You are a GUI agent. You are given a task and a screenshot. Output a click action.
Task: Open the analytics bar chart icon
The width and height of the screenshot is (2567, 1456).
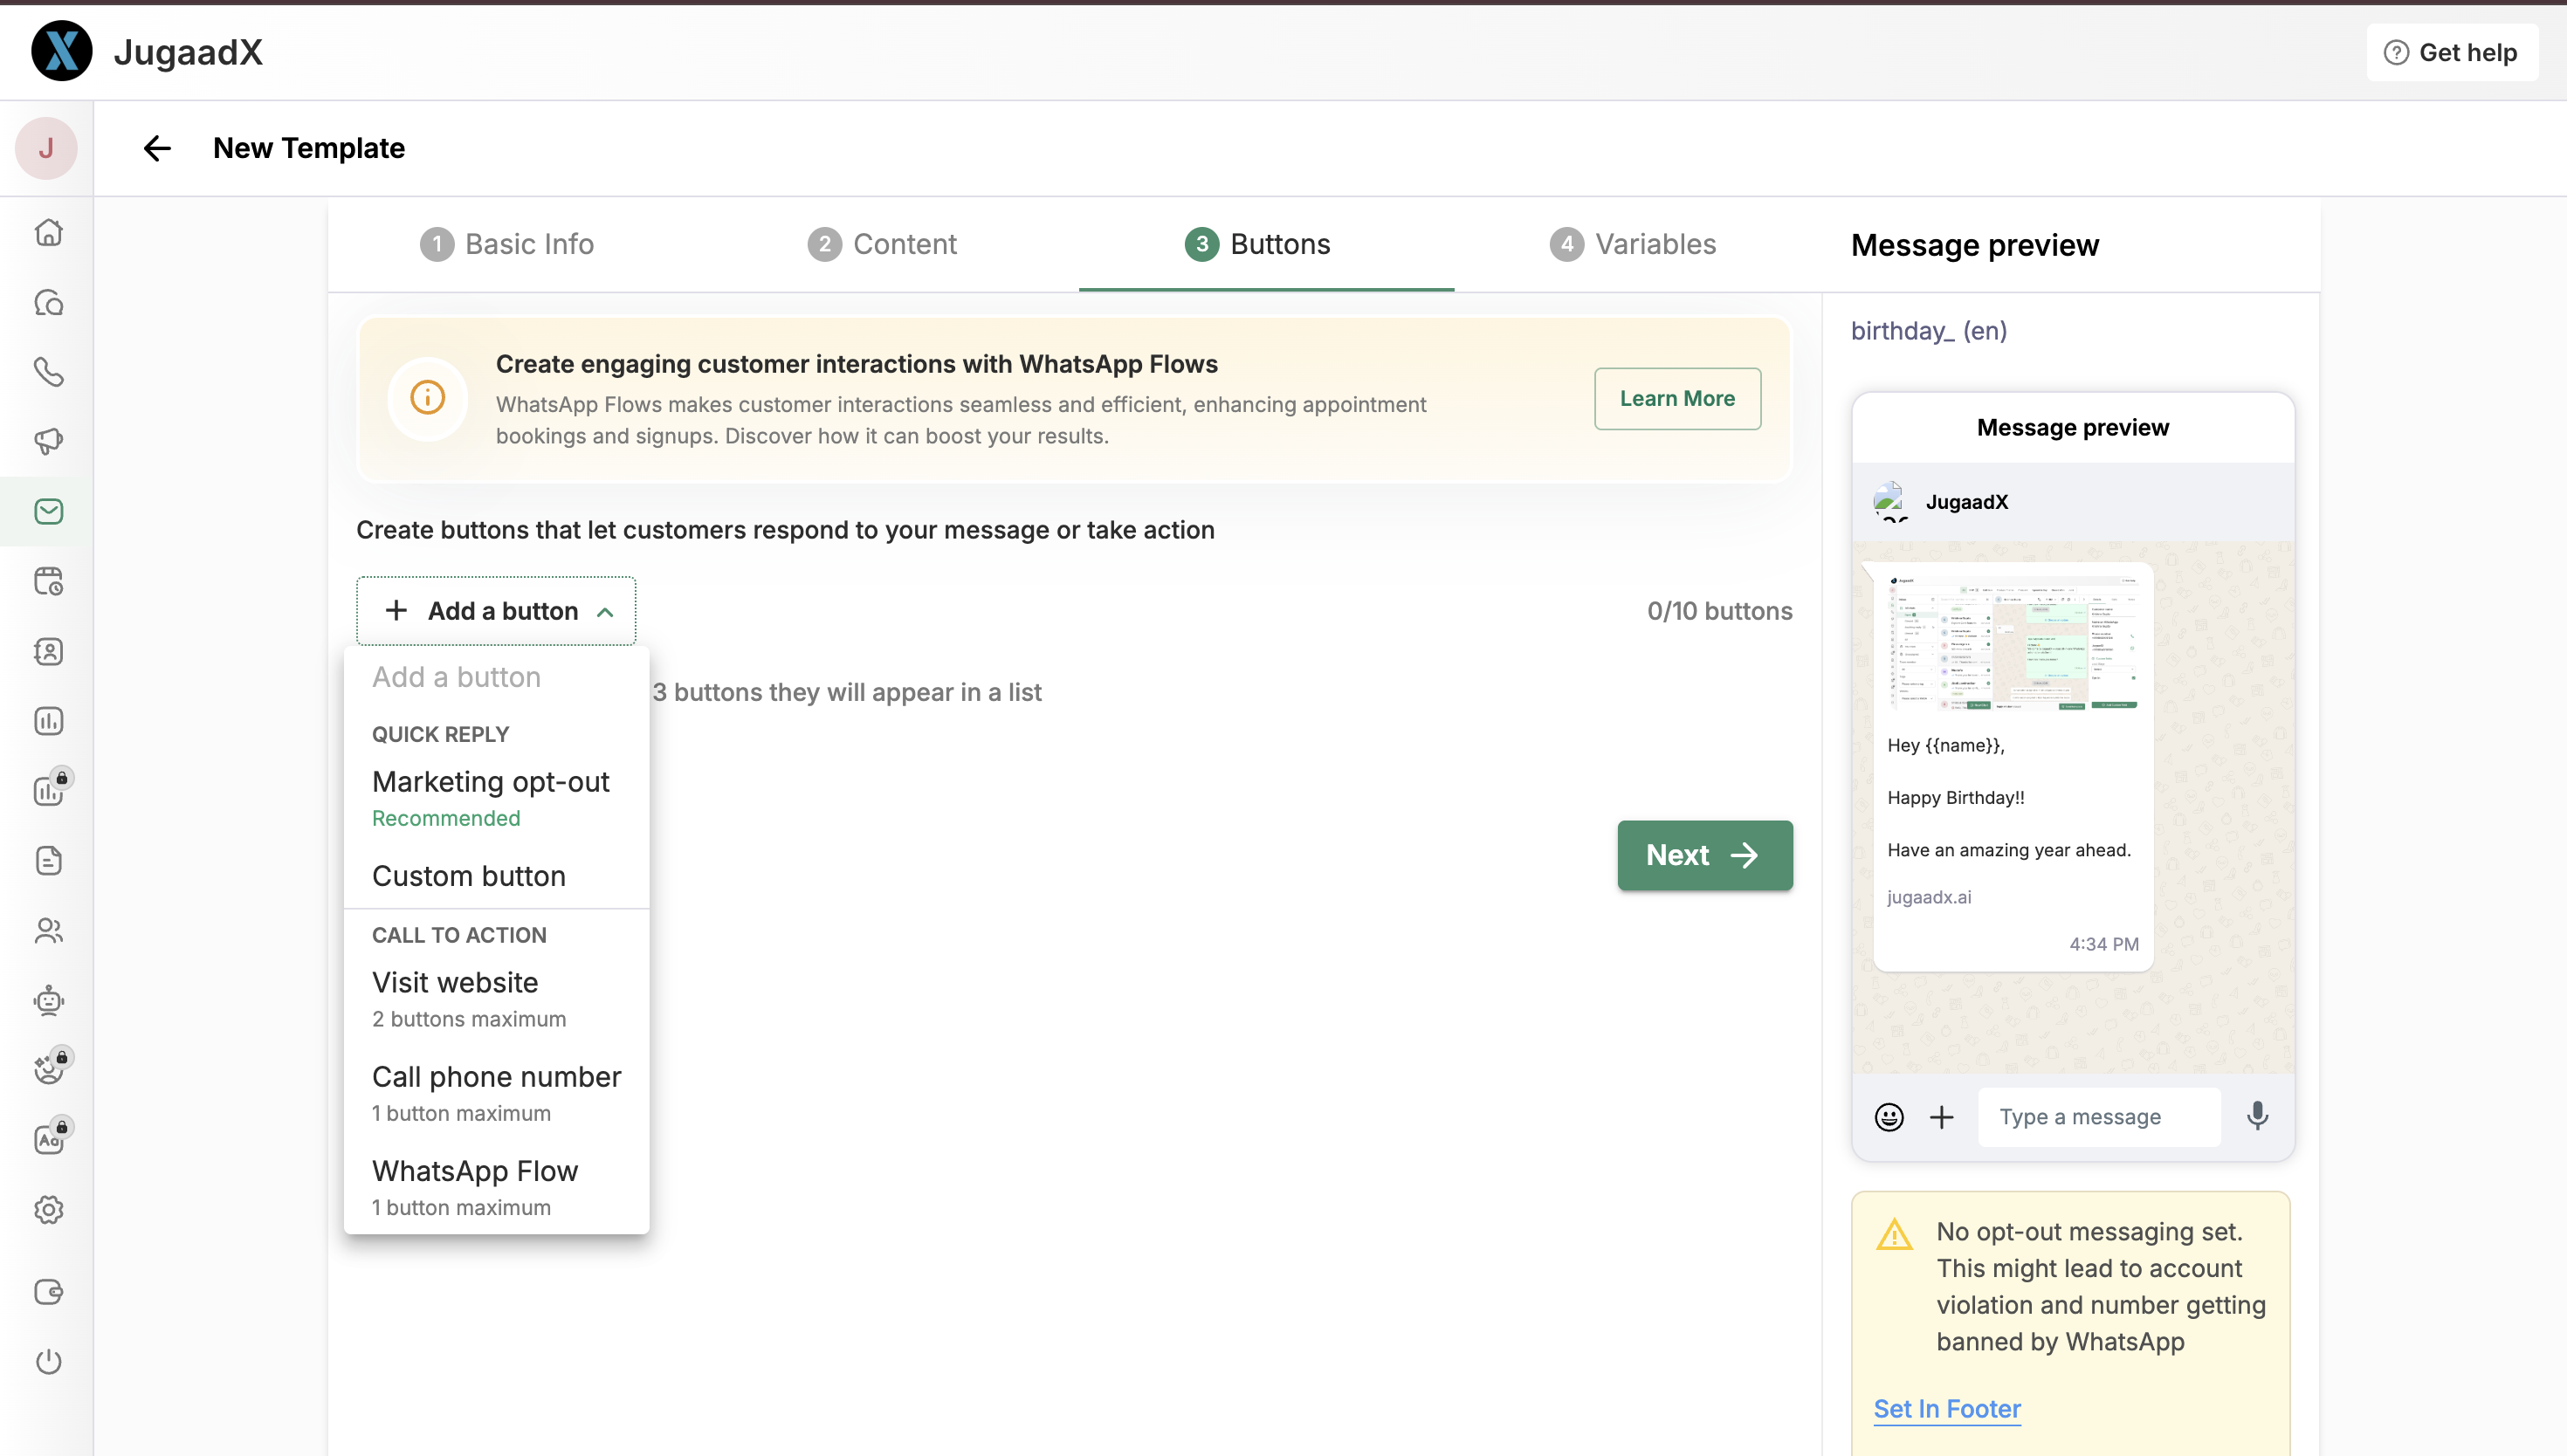[48, 721]
